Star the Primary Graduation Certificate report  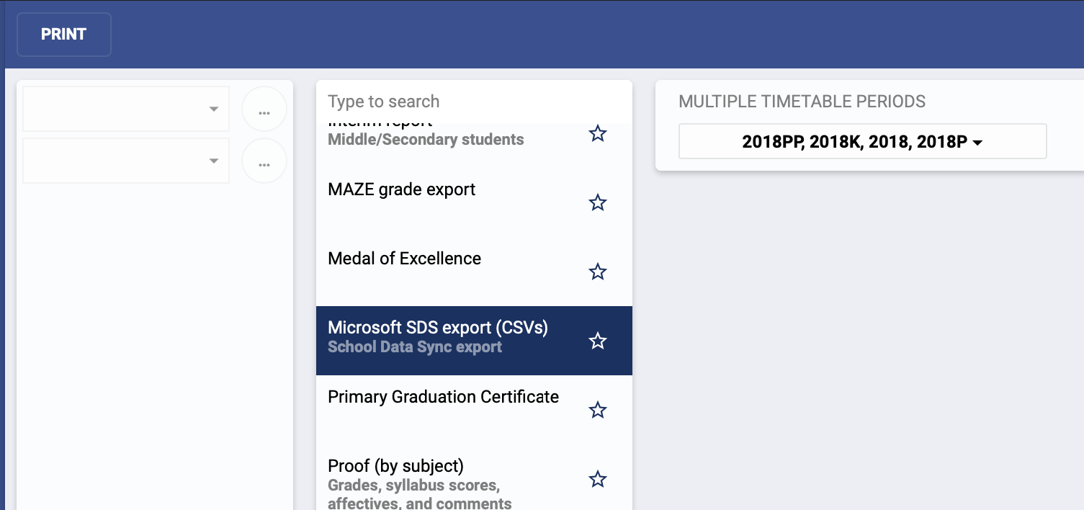pos(597,410)
